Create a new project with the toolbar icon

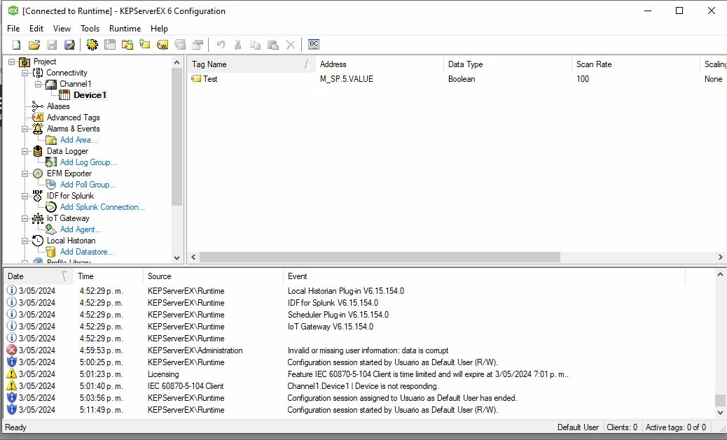click(x=17, y=45)
